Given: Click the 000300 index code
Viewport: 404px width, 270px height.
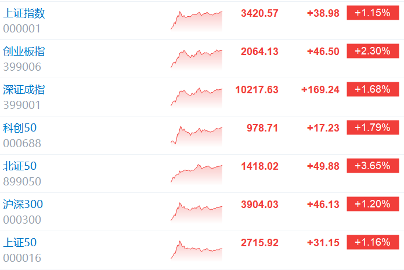Looking at the screenshot, I should (22, 220).
